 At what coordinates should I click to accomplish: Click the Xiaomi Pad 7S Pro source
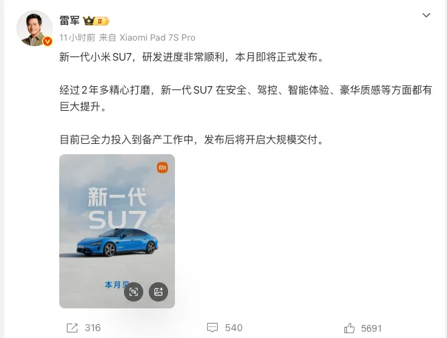[x=157, y=38]
